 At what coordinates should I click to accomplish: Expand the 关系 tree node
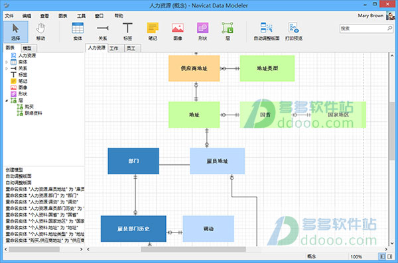tap(7, 68)
